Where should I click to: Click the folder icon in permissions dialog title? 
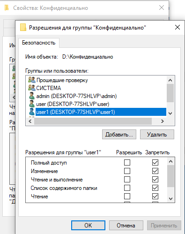click(23, 27)
